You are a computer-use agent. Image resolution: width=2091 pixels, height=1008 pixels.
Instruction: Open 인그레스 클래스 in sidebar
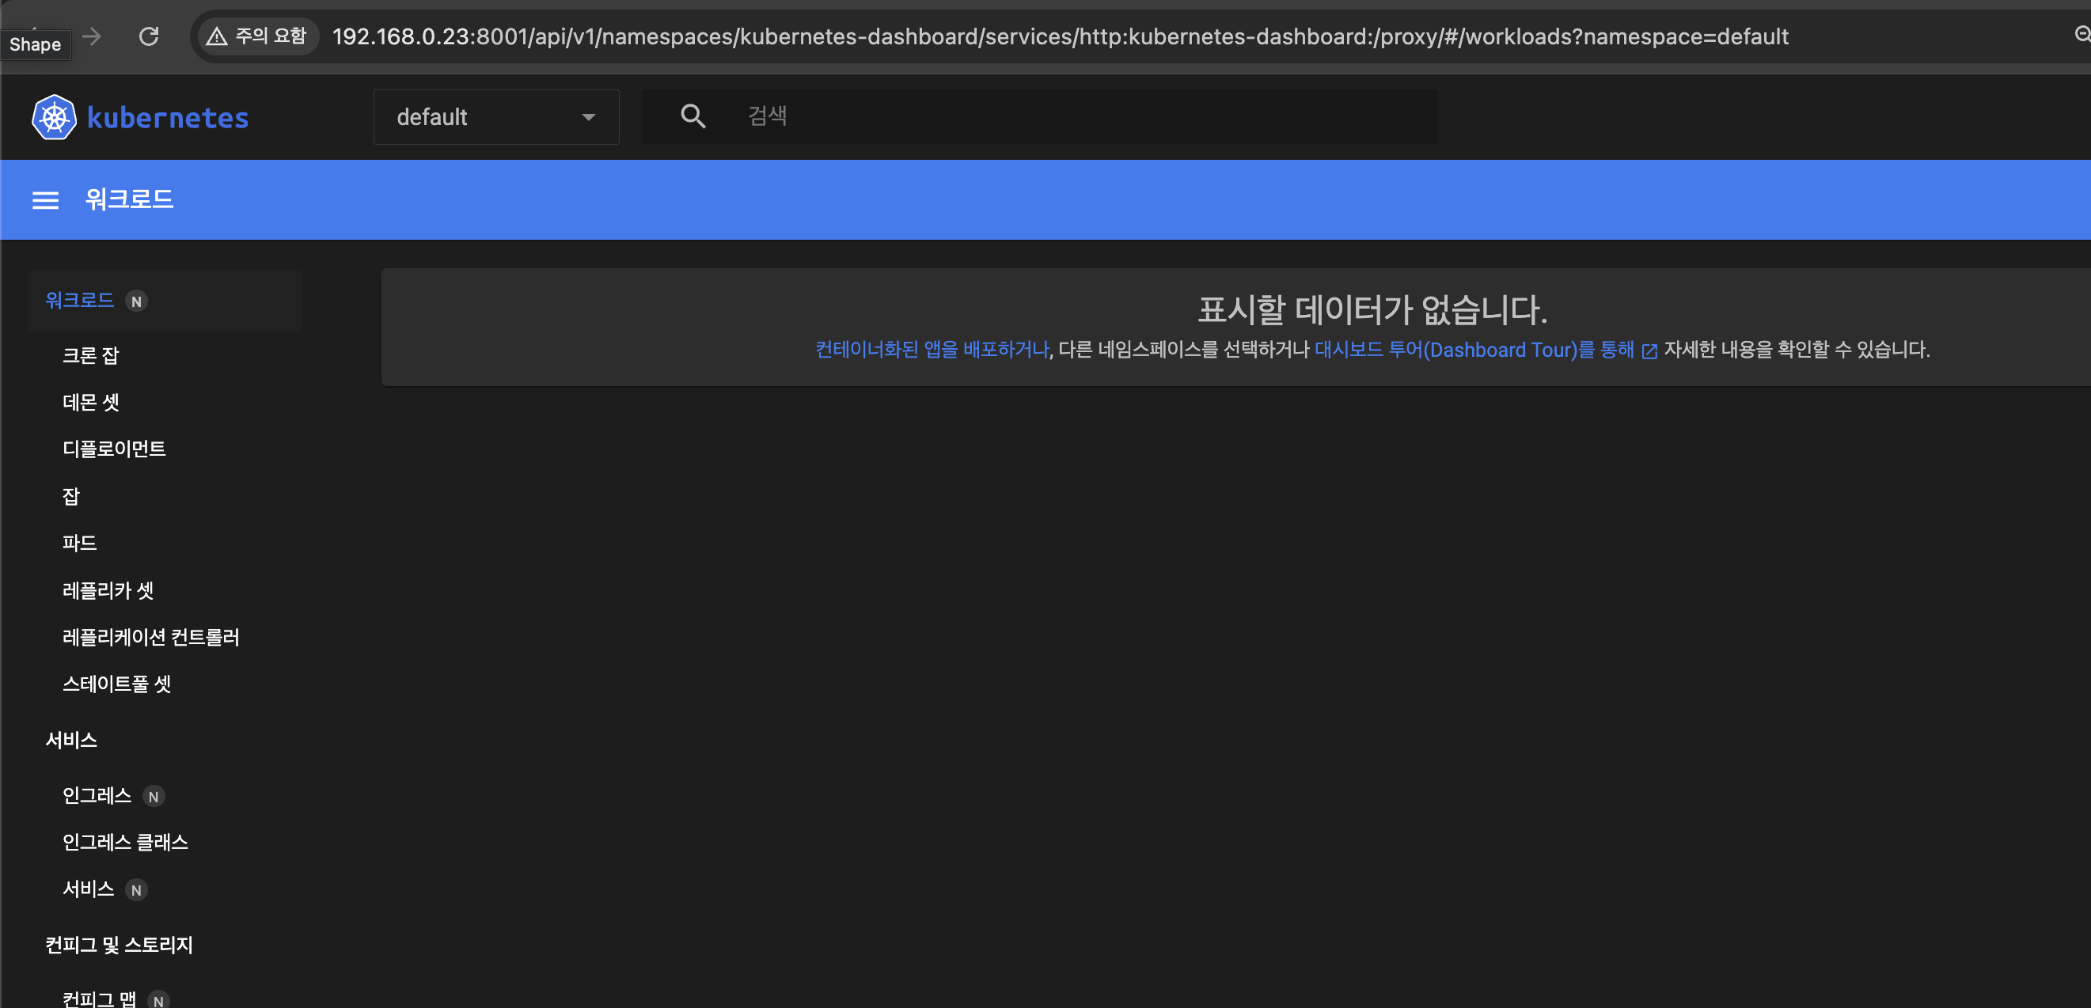(125, 843)
